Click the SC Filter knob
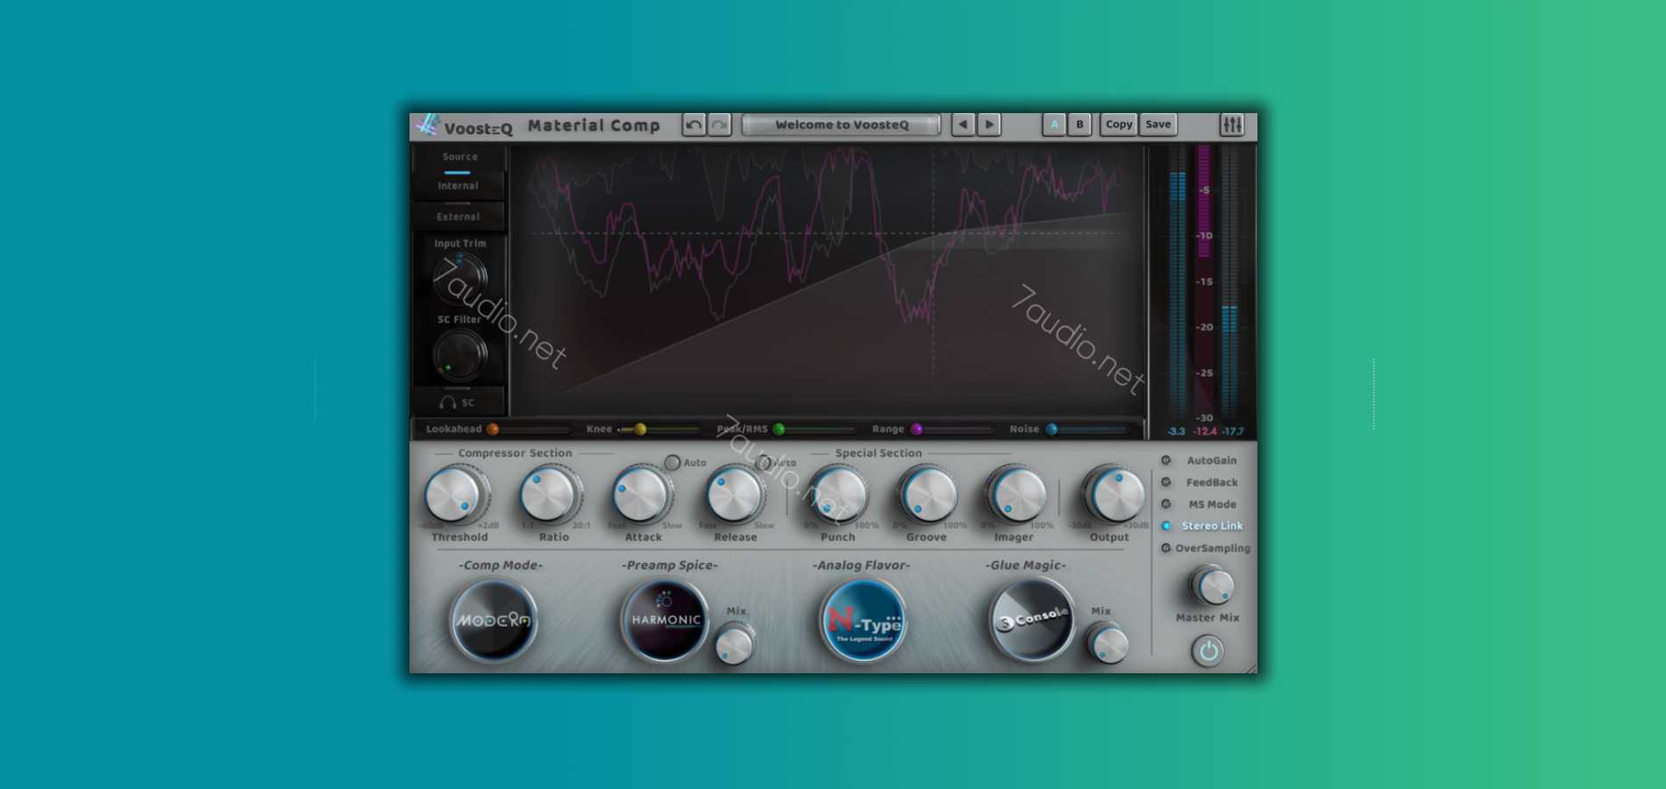1666x789 pixels. (x=459, y=353)
